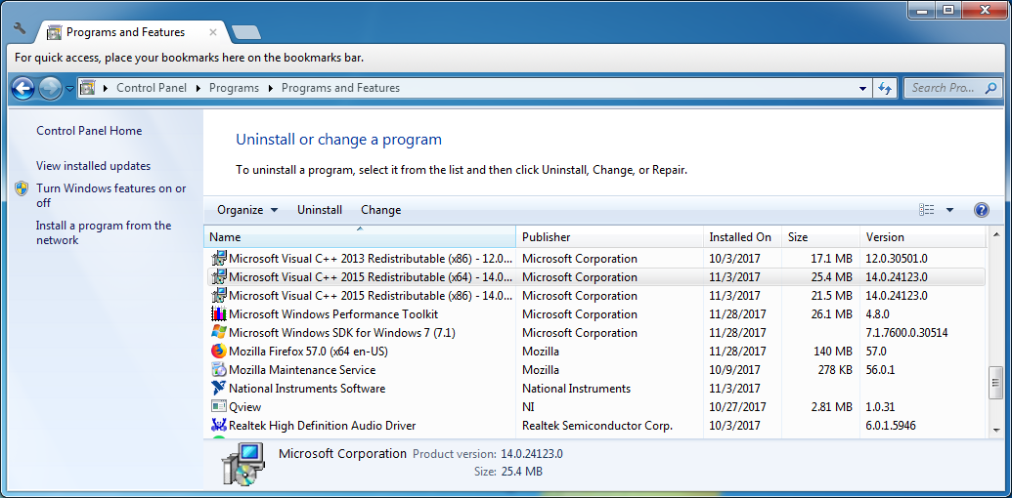Click the change view icon
Viewport: 1012px width, 498px height.
pos(926,210)
